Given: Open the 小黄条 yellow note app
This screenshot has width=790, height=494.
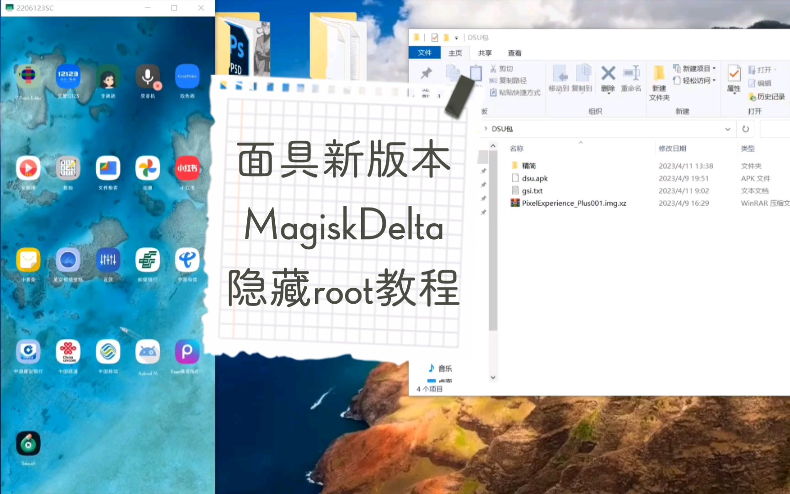Looking at the screenshot, I should point(28,260).
